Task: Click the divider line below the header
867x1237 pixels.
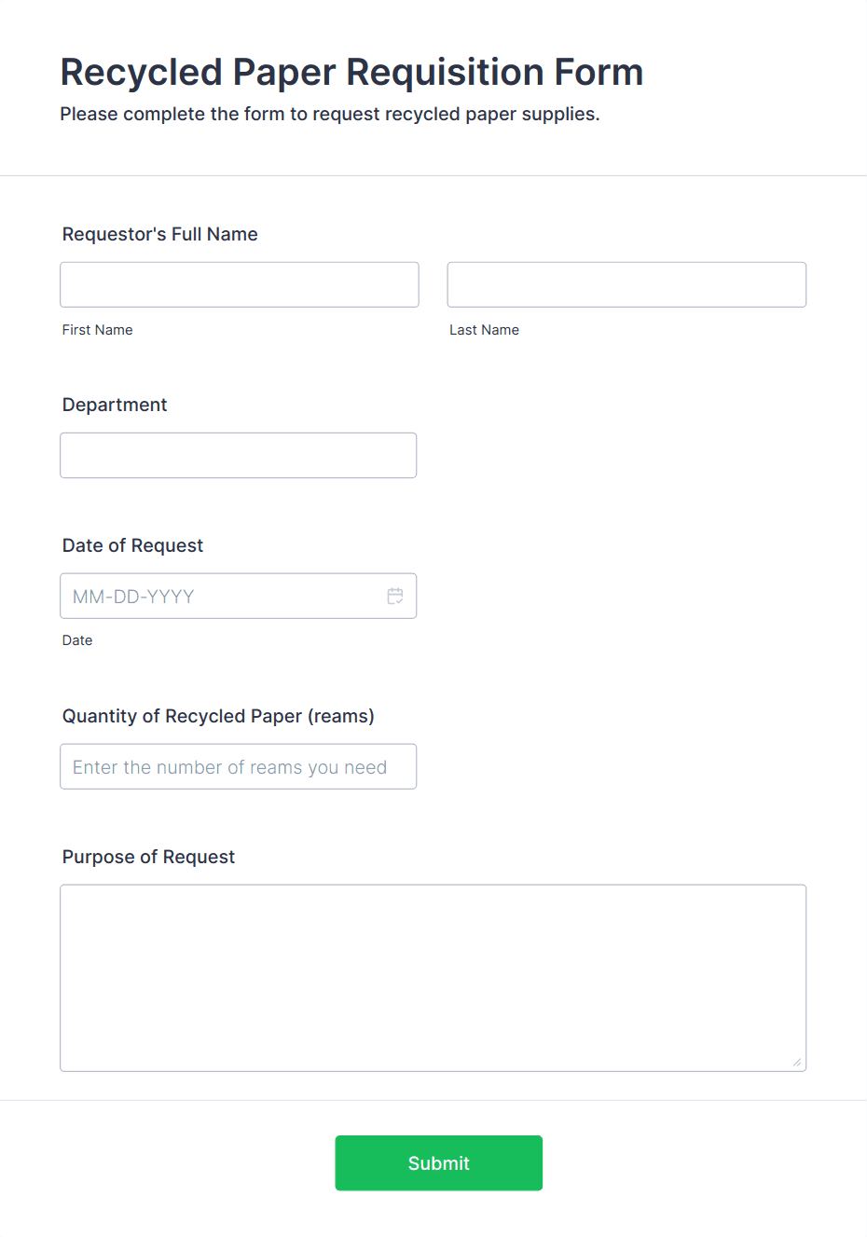Action: click(x=433, y=175)
